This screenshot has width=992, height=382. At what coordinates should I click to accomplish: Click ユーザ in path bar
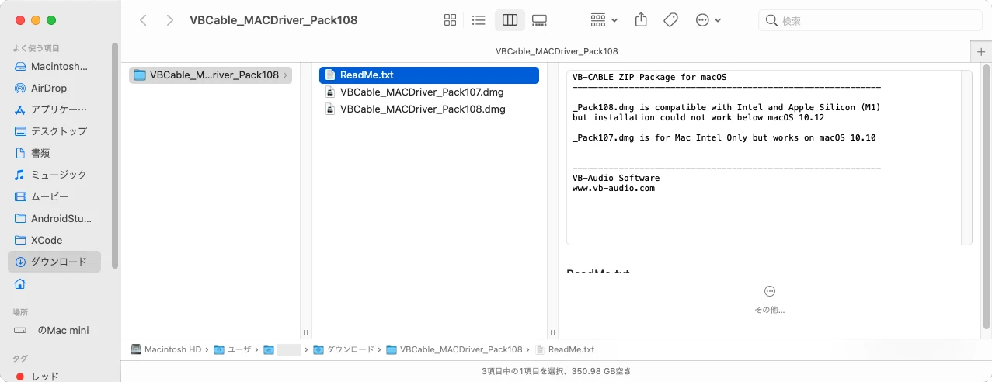[x=232, y=349]
